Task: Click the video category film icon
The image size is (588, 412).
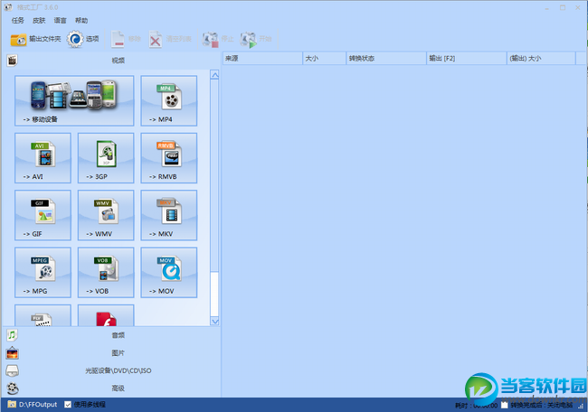Action: pos(12,61)
